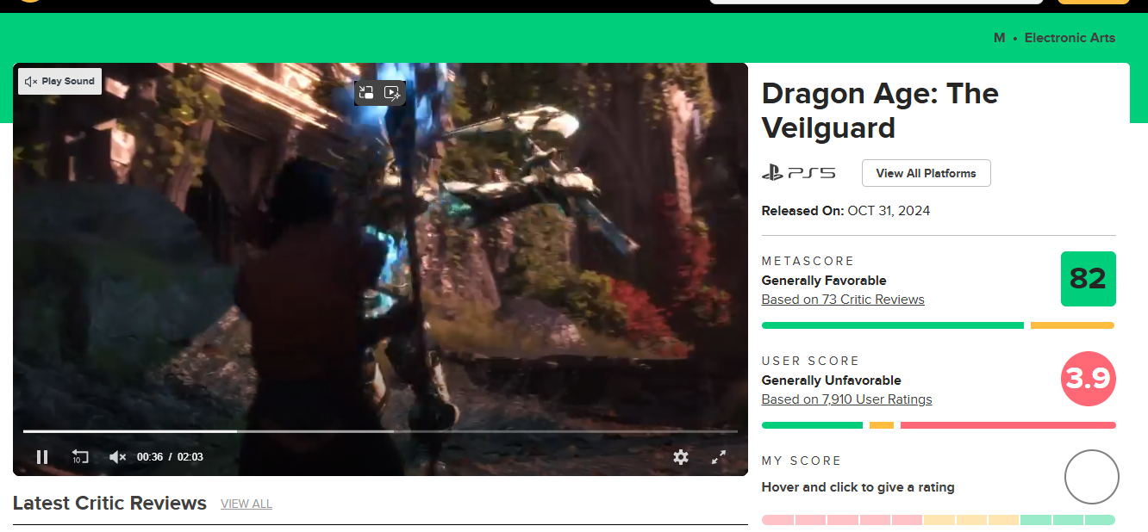Click the picture-in-picture icon on video
The height and width of the screenshot is (532, 1148).
pos(366,93)
